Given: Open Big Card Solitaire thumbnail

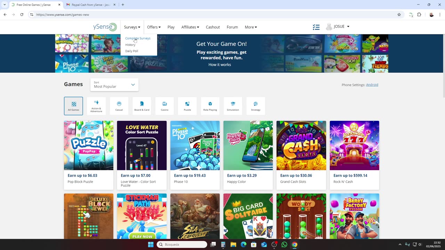Looking at the screenshot, I should 248,216.
